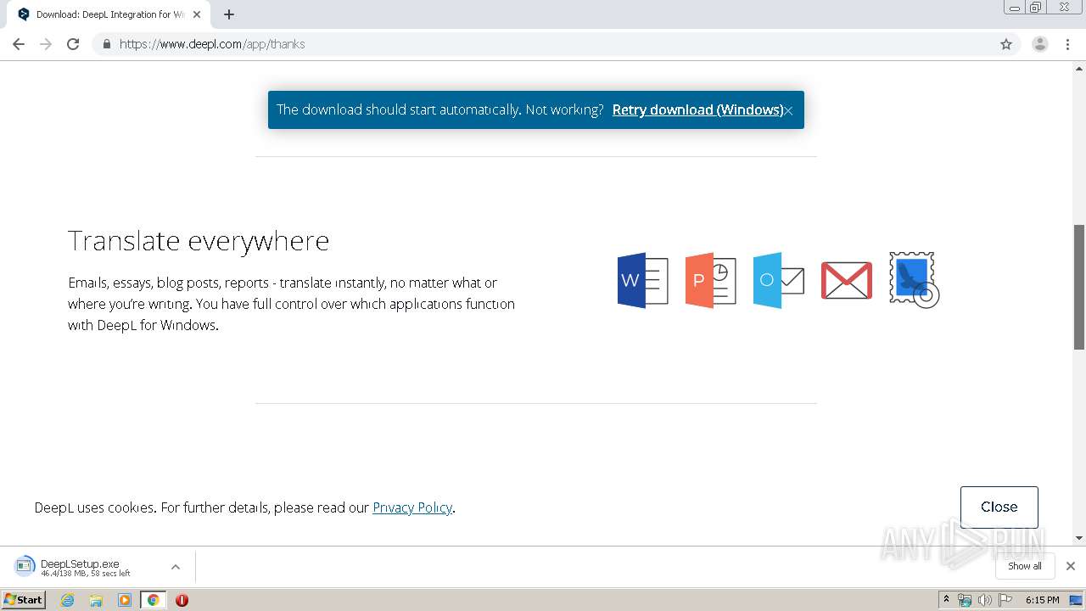Dismiss the download notification banner
The image size is (1086, 611).
(x=788, y=110)
